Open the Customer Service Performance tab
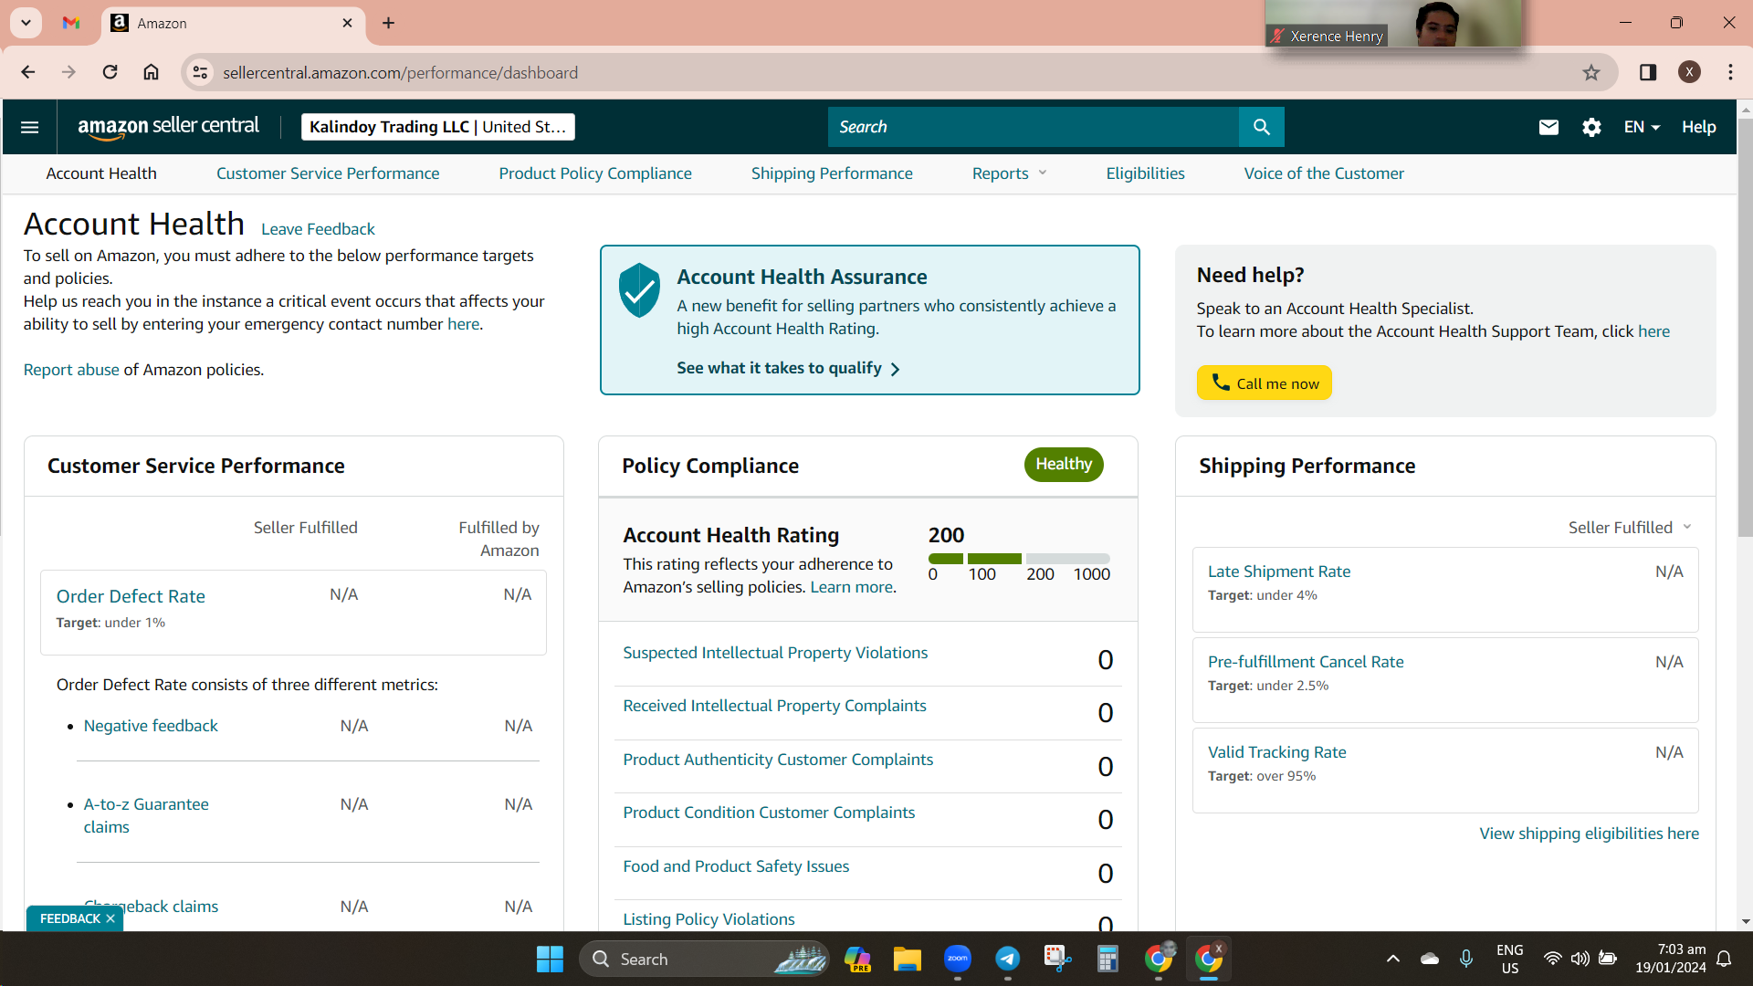1753x986 pixels. pos(328,173)
